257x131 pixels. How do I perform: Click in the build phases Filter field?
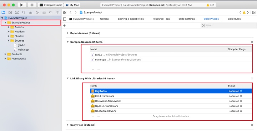tap(229, 26)
